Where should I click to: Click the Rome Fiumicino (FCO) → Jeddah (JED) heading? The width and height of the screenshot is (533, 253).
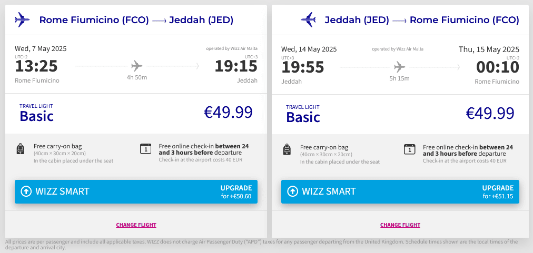tap(136, 21)
